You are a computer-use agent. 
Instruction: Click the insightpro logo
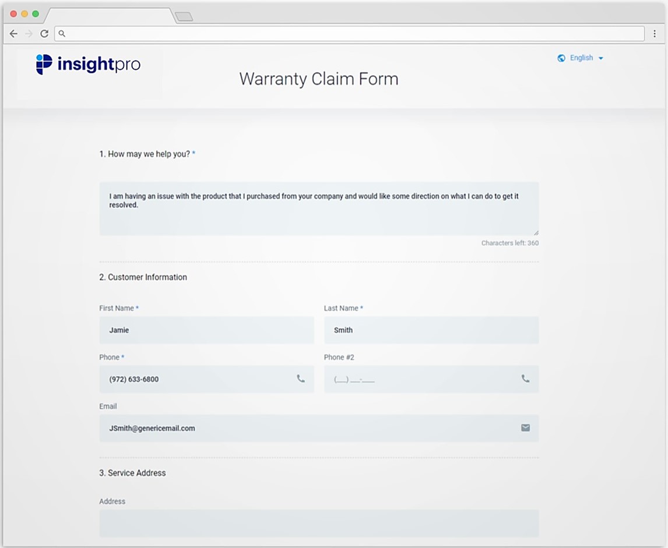(88, 64)
